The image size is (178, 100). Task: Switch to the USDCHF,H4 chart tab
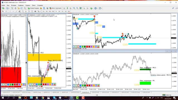point(16,92)
